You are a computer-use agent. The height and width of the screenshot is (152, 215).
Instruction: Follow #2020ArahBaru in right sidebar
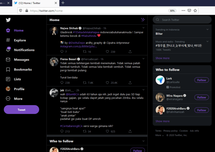coord(202,110)
